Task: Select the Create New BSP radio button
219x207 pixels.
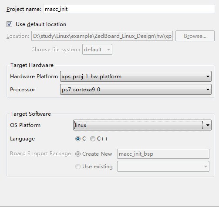Action: tap(78, 154)
